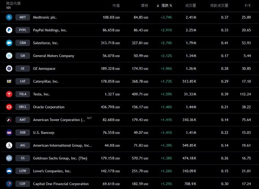Click the 相對成交量 column header
This screenshot has width=259, height=189.
coord(219,6)
